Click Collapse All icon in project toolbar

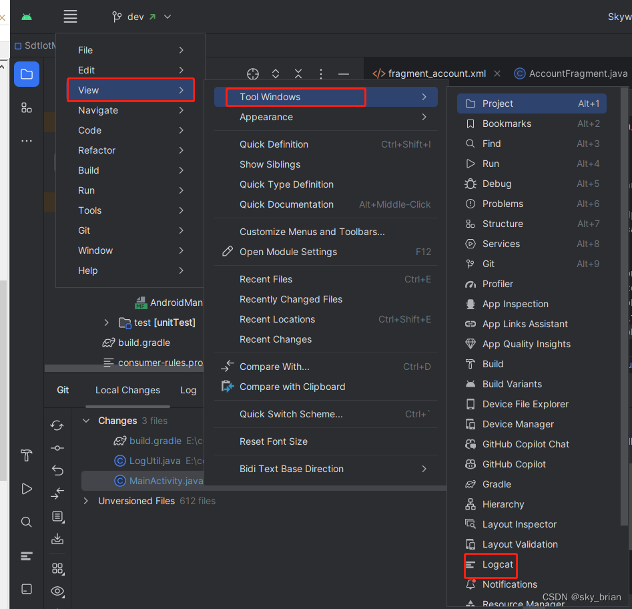298,74
